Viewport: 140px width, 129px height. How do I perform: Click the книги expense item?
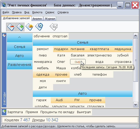click(x=61, y=81)
